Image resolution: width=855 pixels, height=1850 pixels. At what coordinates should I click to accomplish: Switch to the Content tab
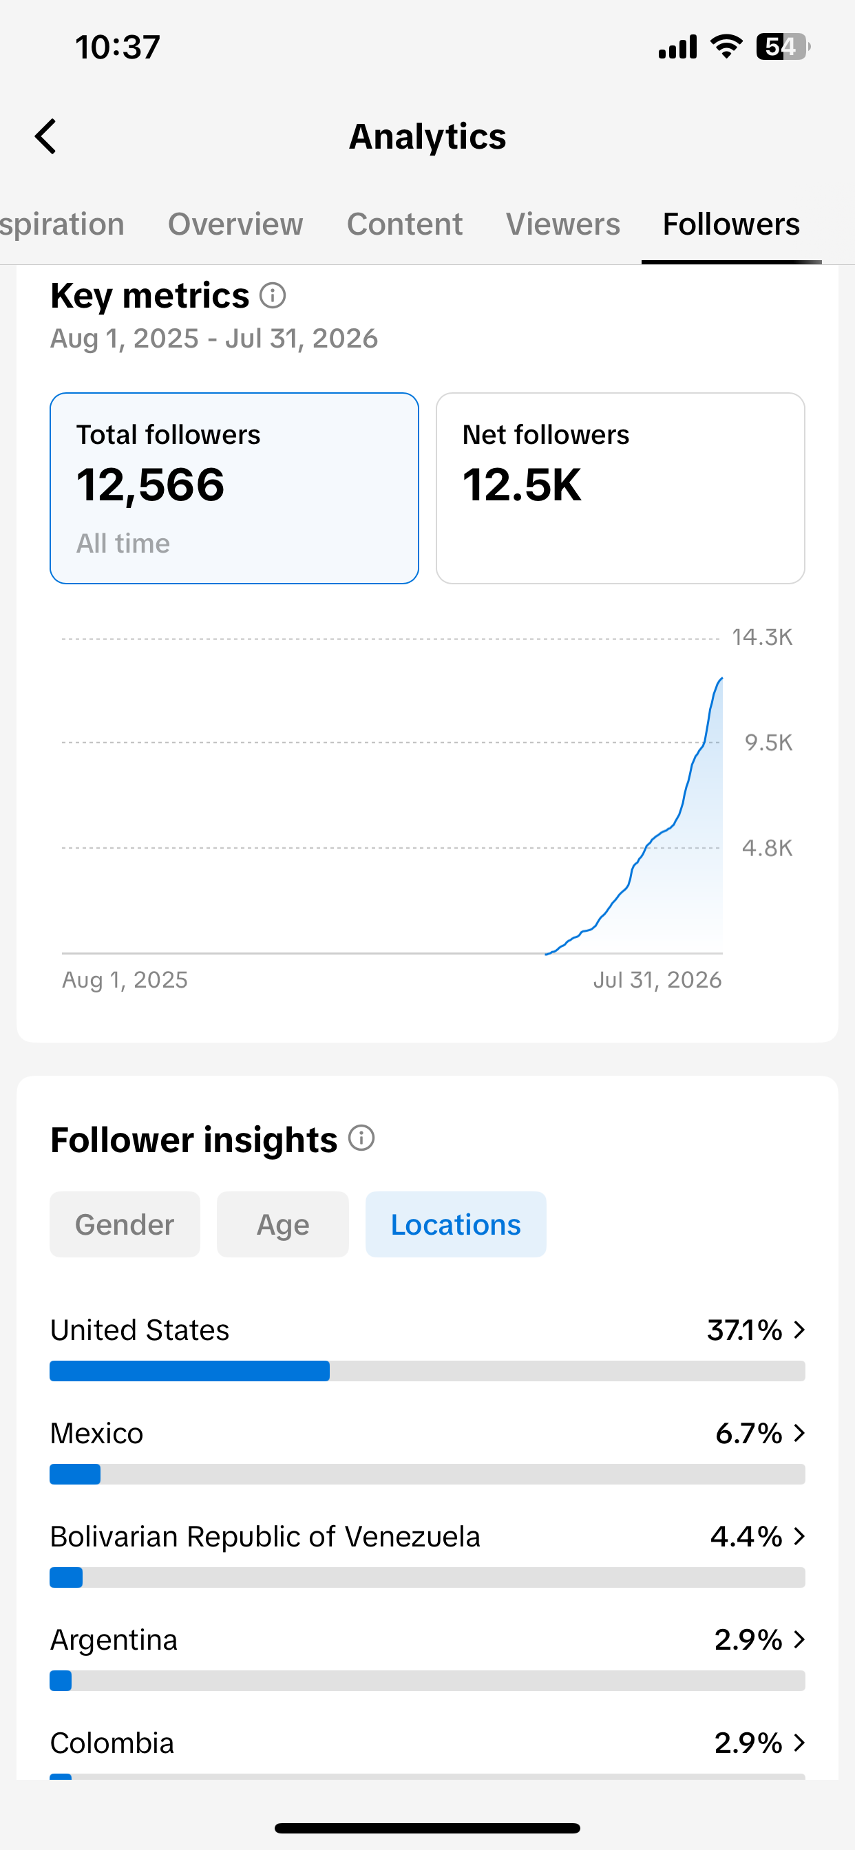(x=405, y=225)
